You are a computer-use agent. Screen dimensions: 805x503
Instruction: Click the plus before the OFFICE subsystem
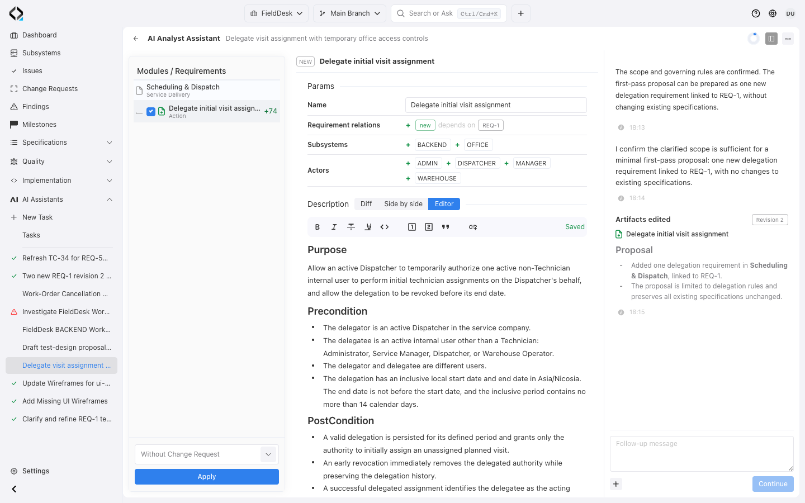coord(457,145)
